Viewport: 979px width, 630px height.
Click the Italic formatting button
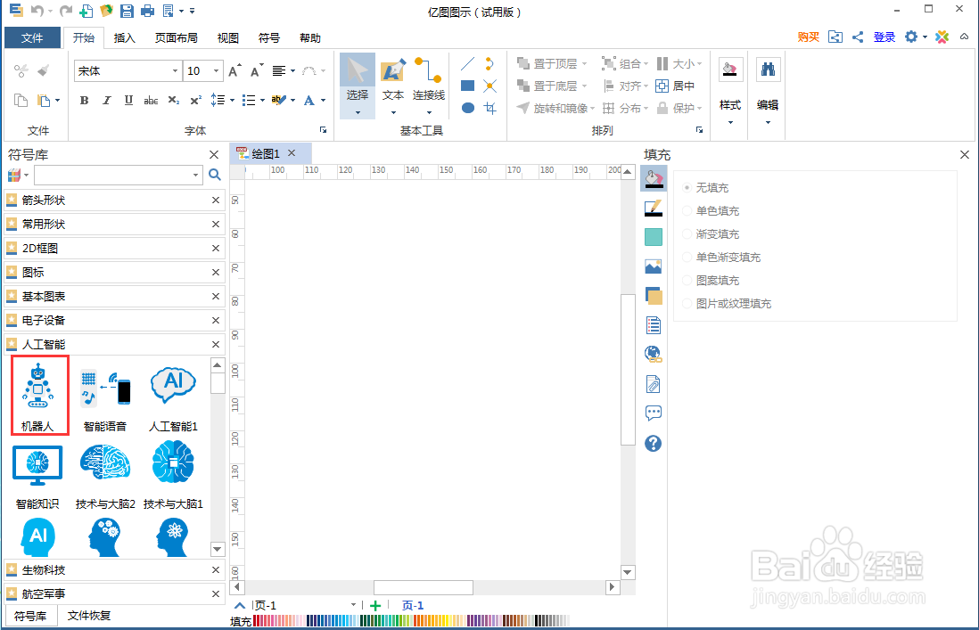coord(107,101)
